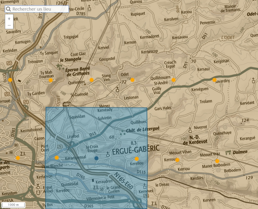Select orange marker left of Kerampensal
The image size is (258, 209).
57,158
